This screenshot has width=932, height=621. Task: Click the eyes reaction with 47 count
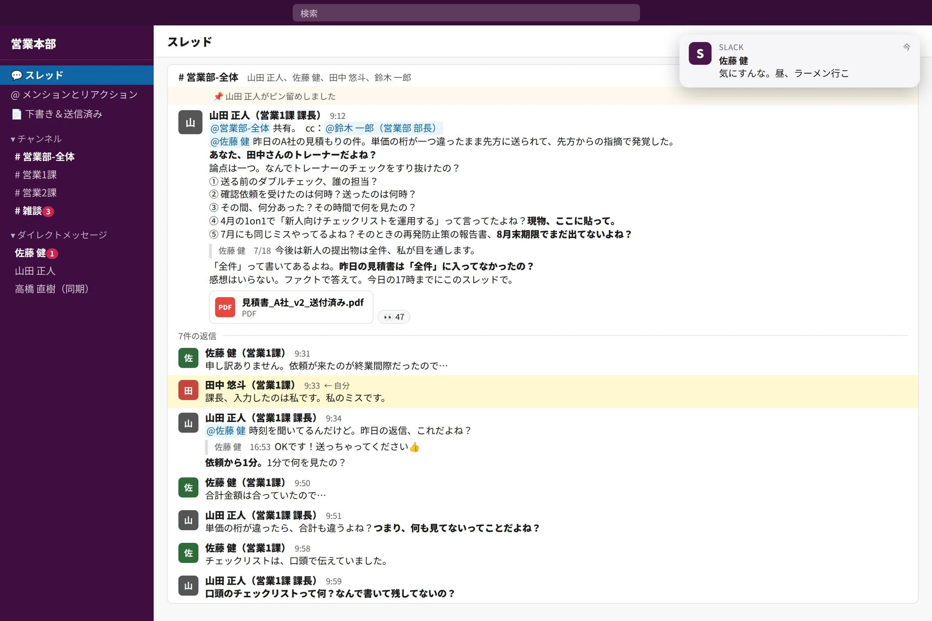coord(394,317)
